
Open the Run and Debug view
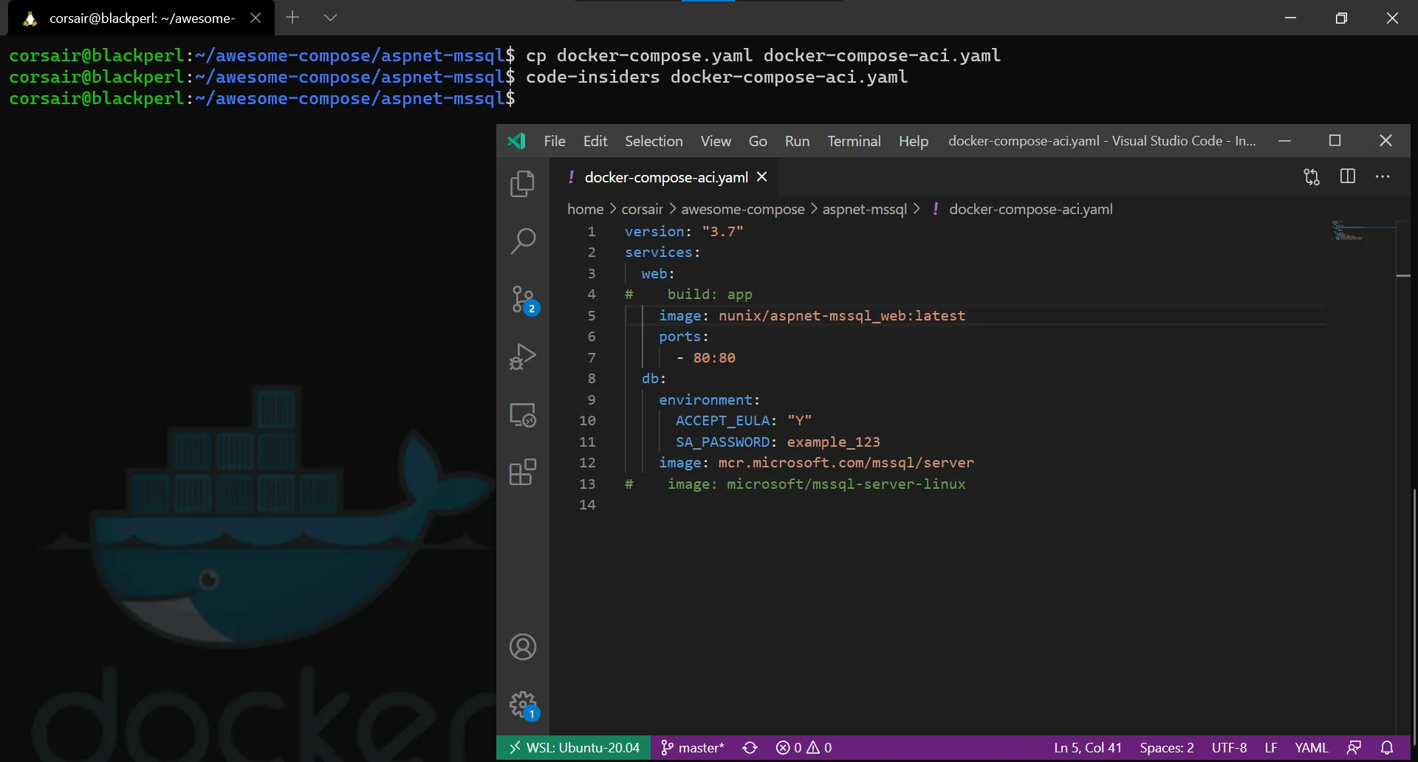522,357
